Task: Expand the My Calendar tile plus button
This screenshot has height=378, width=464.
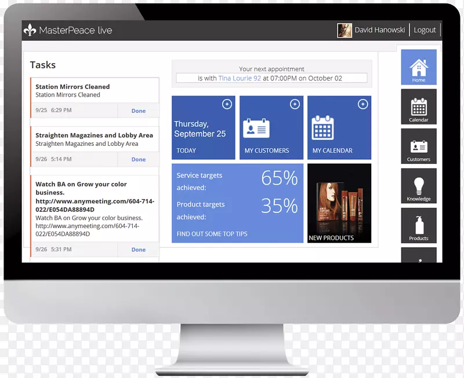Action: pyautogui.click(x=362, y=104)
